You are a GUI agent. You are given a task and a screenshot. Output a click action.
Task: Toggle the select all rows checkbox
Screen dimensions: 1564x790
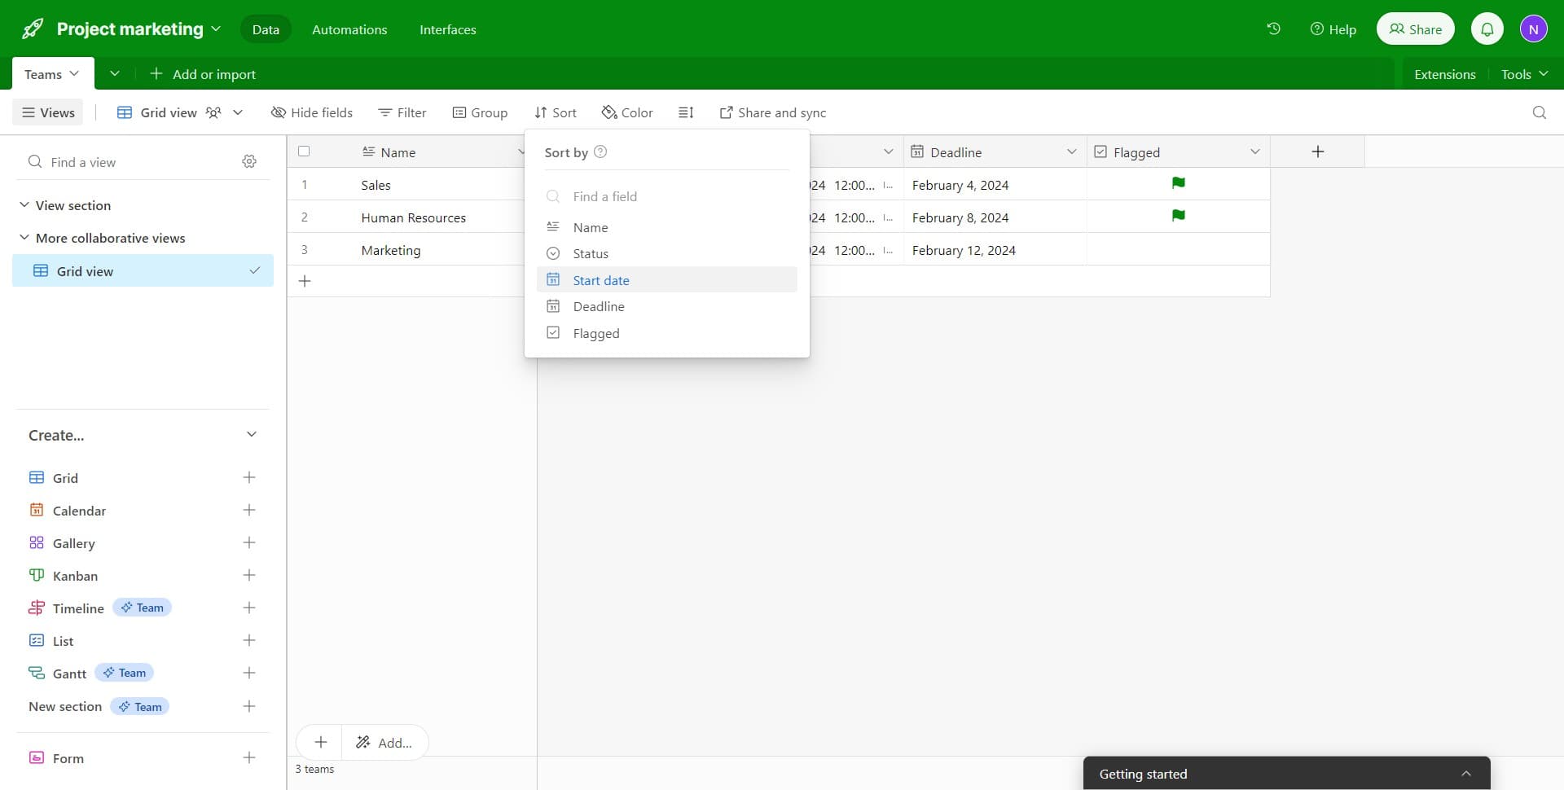(x=304, y=151)
